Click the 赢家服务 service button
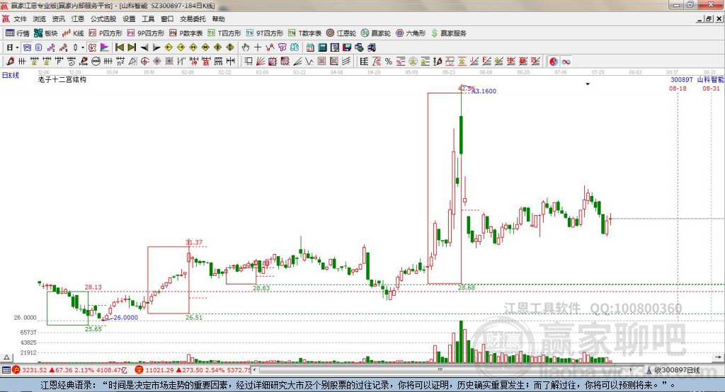725x392 pixels. [448, 33]
